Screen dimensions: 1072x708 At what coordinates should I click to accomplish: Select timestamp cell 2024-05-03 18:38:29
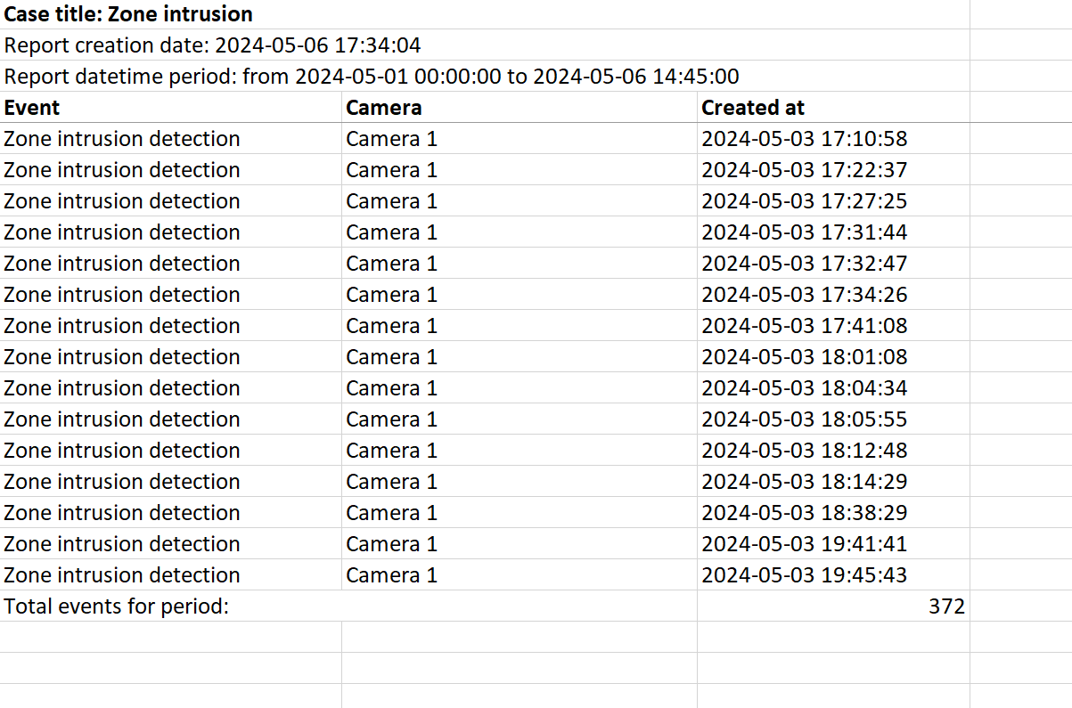coord(804,513)
